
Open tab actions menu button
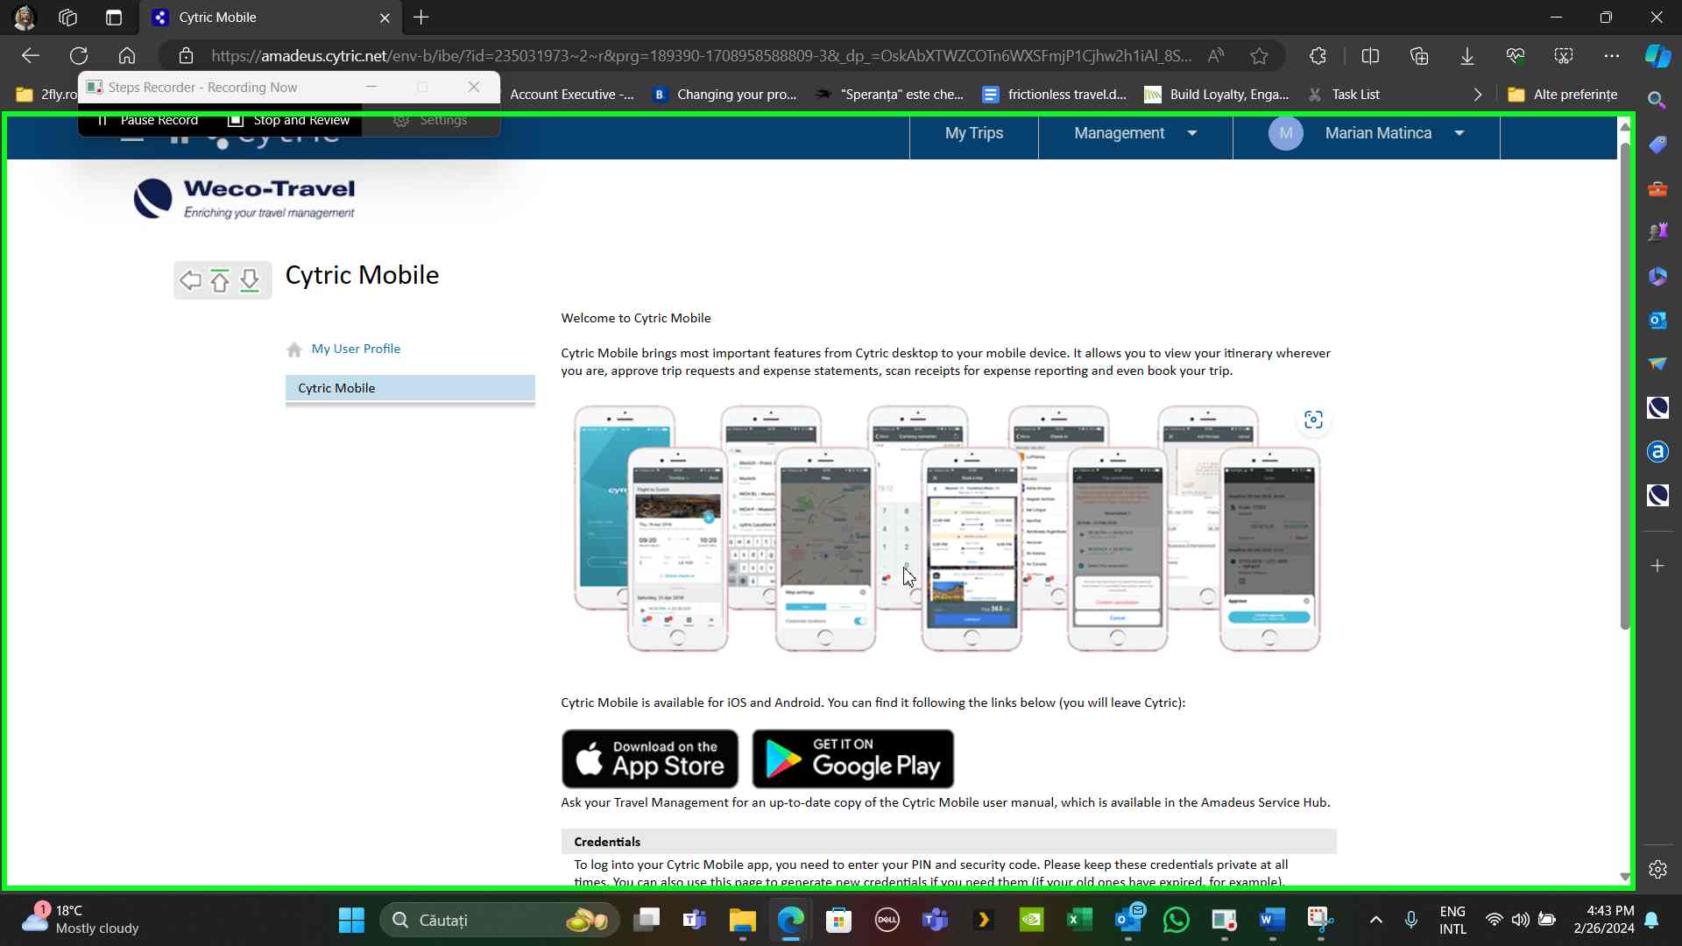coord(114,18)
